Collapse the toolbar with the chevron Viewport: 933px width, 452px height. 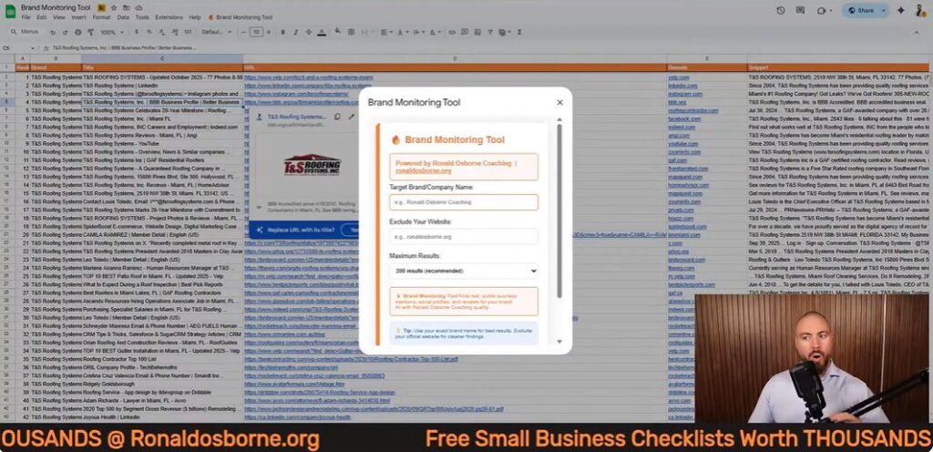[917, 32]
